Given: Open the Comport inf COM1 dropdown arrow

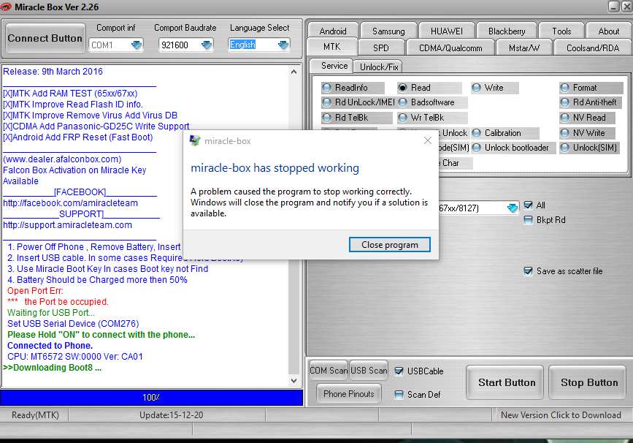Looking at the screenshot, I should point(137,45).
